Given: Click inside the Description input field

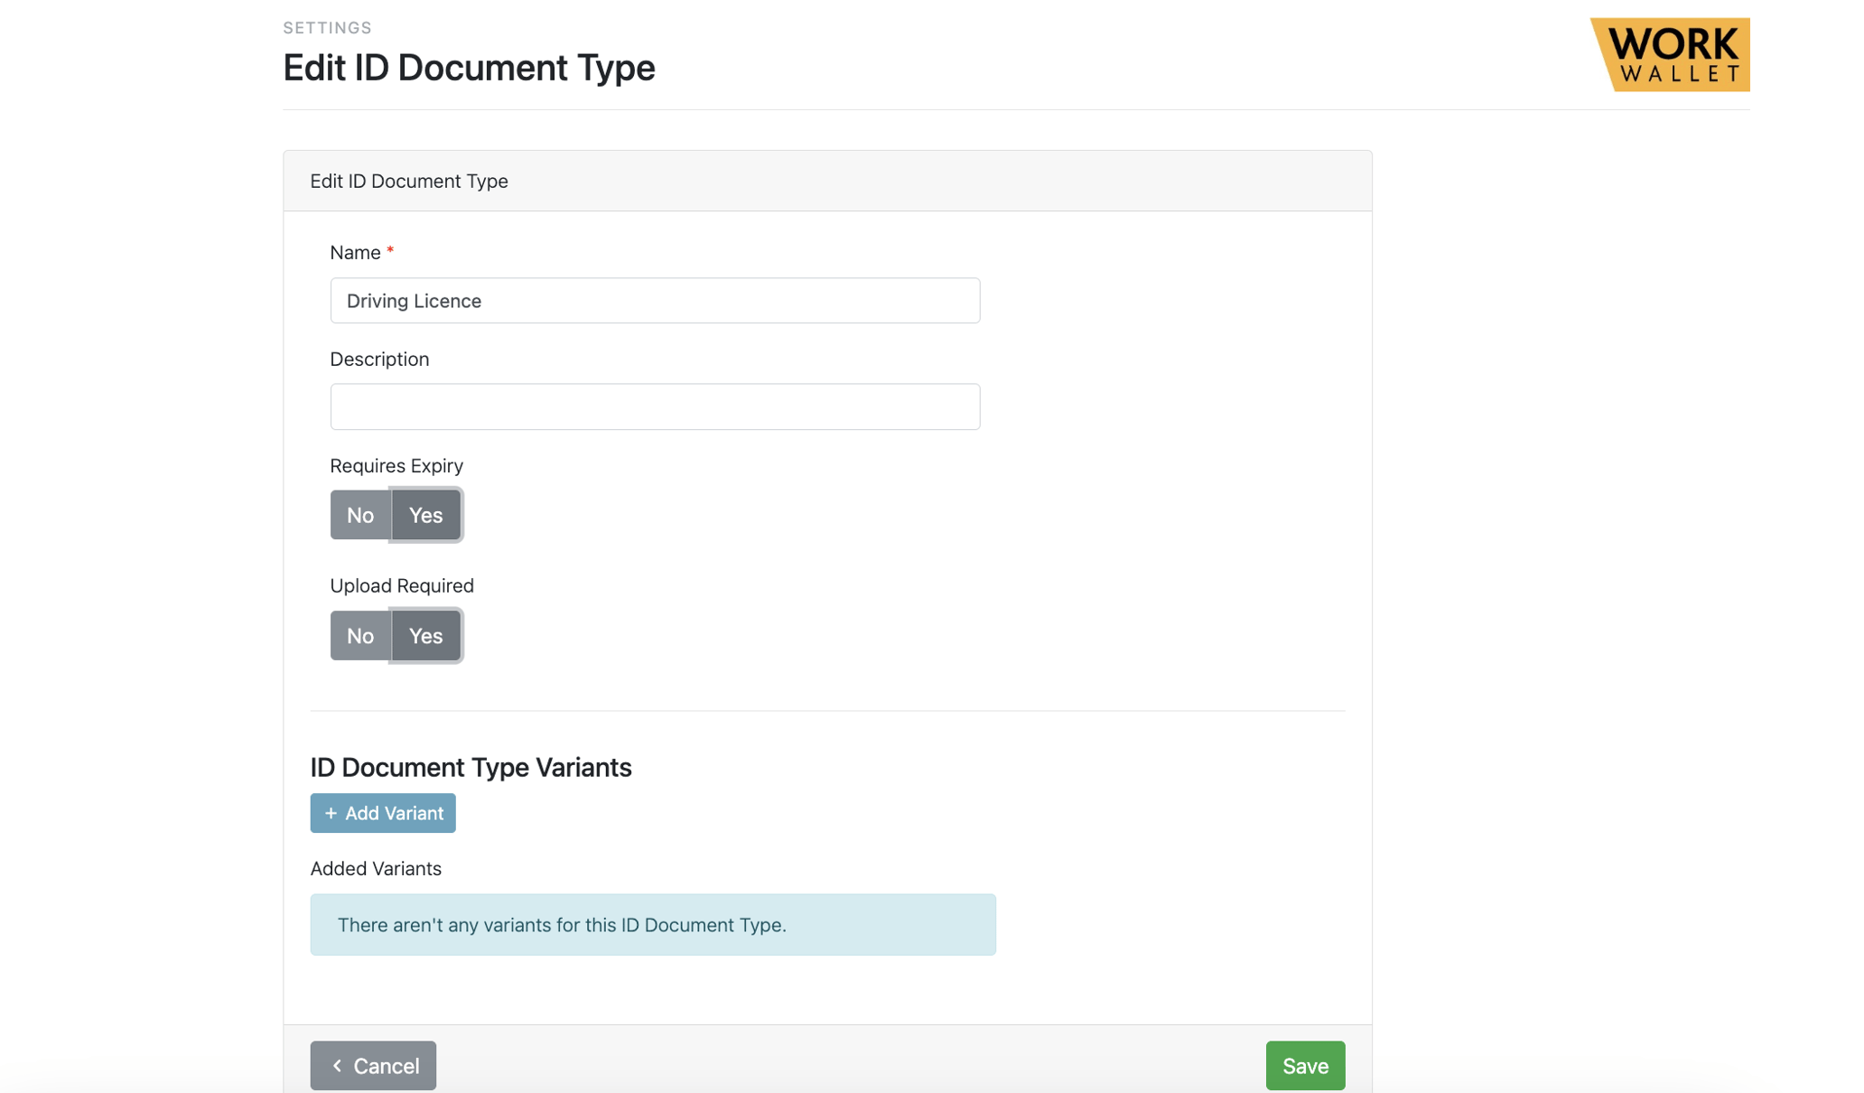Looking at the screenshot, I should [x=655, y=406].
